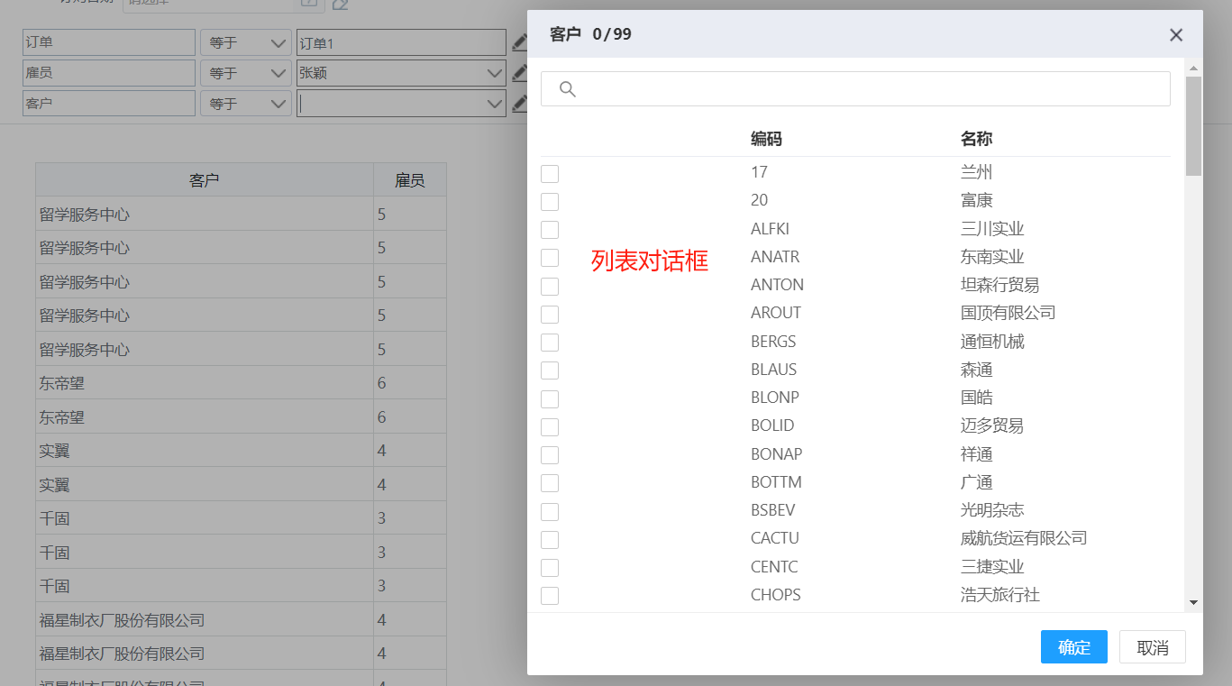Viewport: 1232px width, 686px height.
Task: Click the magnifier icon in the search box
Action: tap(568, 89)
